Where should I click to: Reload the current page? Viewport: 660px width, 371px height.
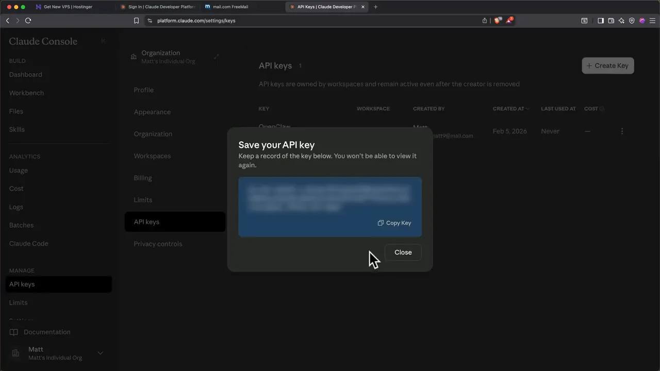pyautogui.click(x=28, y=21)
